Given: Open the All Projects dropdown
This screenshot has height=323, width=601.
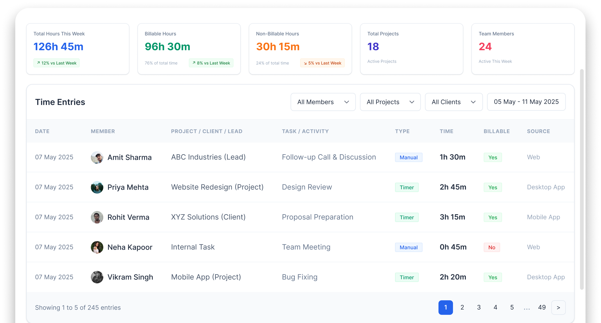Looking at the screenshot, I should [390, 102].
